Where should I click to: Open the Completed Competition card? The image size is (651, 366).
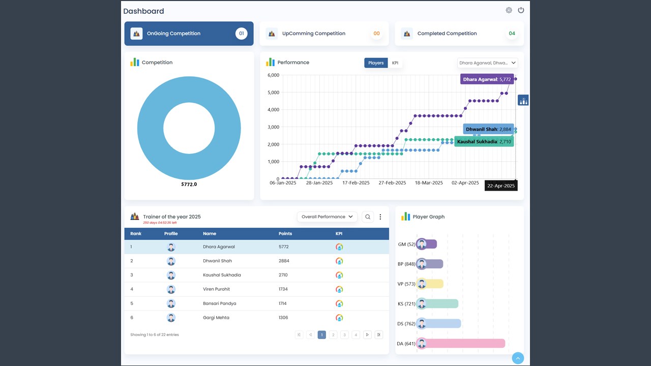[459, 34]
